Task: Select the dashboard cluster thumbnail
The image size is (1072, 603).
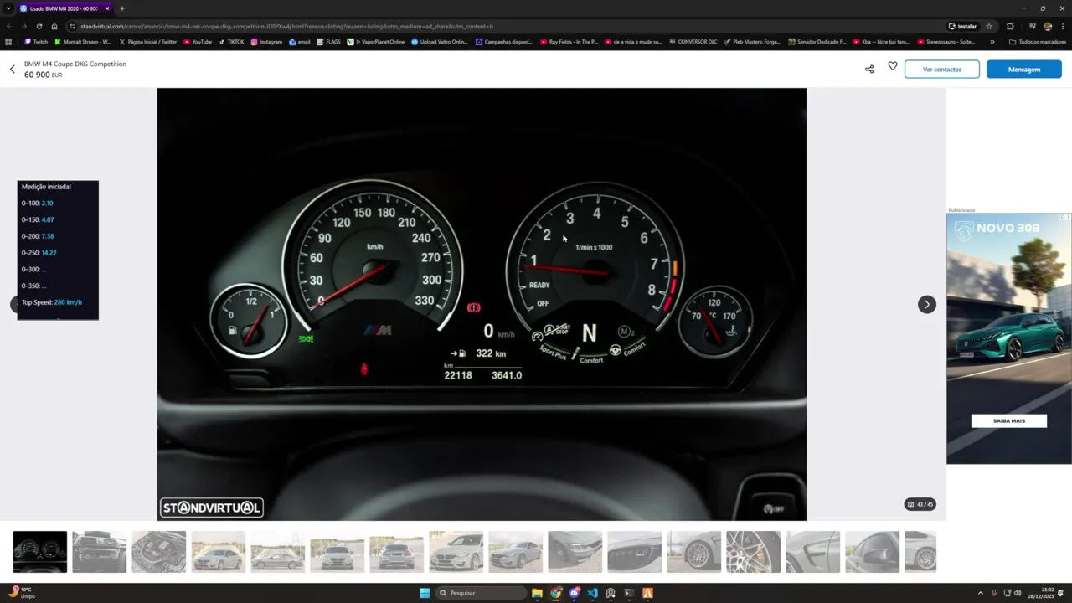Action: point(40,552)
